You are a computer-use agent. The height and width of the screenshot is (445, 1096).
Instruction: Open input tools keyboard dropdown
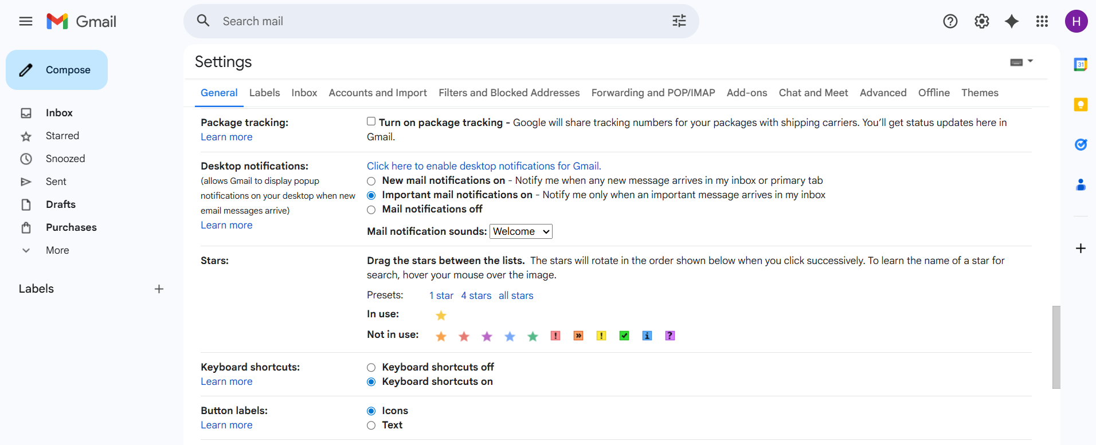pyautogui.click(x=1021, y=62)
